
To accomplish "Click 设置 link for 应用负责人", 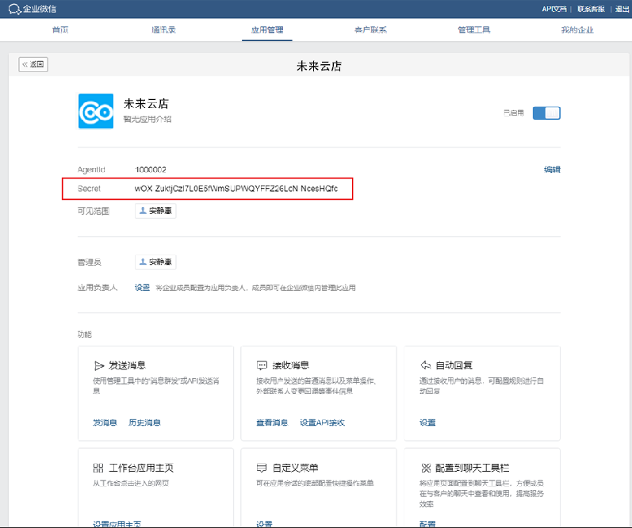I will (x=142, y=287).
